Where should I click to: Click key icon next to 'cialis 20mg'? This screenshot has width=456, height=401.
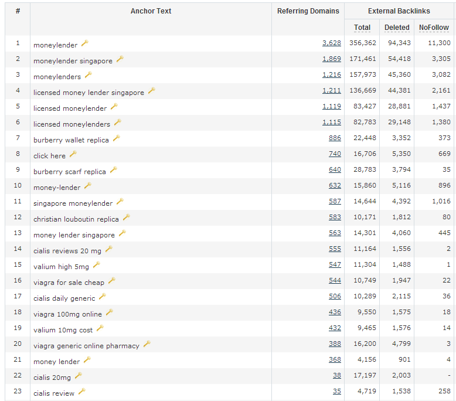coord(78,376)
